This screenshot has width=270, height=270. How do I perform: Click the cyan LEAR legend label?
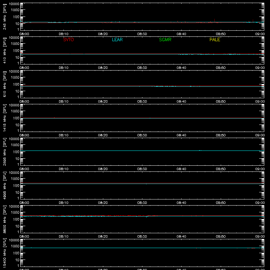click(117, 39)
